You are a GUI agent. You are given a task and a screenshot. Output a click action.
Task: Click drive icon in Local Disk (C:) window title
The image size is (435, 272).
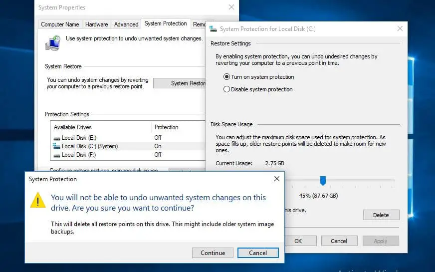[x=213, y=28]
